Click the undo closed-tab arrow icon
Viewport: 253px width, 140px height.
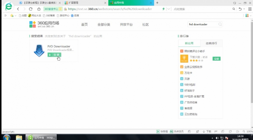pos(240,9)
